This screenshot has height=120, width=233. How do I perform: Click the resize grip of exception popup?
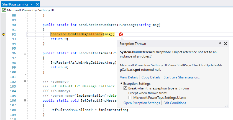coord(227,105)
